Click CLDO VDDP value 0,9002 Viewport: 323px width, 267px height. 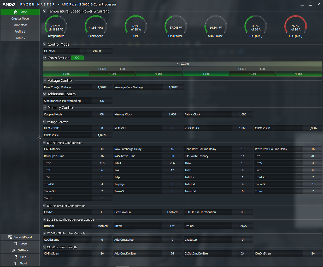pyautogui.click(x=313, y=128)
